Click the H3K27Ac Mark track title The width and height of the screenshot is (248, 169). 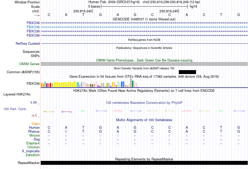[x=144, y=91]
